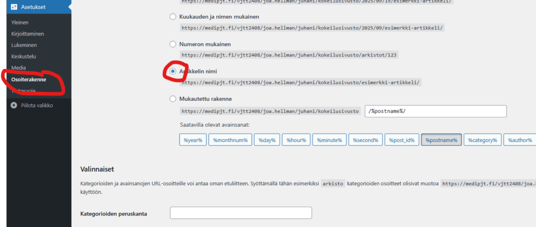Screen dimensions: 536x227
Task: Click the Numeron mukainen label text
Action: tap(205, 44)
